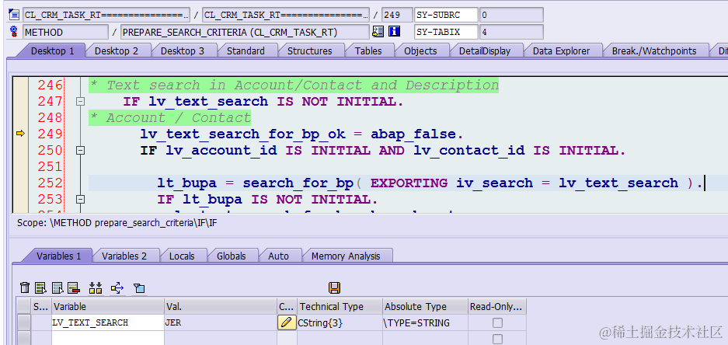Click the trash can delete icon in the Variables toolbar
Image resolution: width=728 pixels, height=345 pixels.
25,287
